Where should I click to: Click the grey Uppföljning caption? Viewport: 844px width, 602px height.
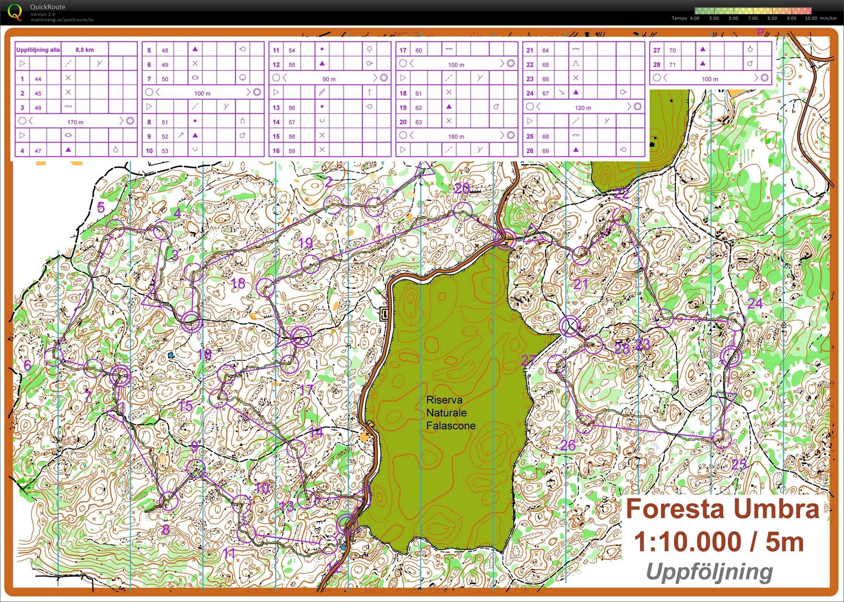[709, 572]
